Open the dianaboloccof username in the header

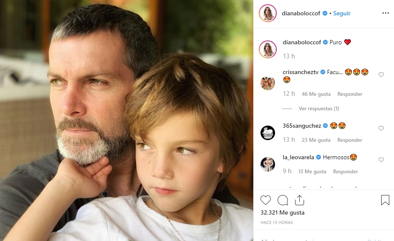pyautogui.click(x=301, y=13)
